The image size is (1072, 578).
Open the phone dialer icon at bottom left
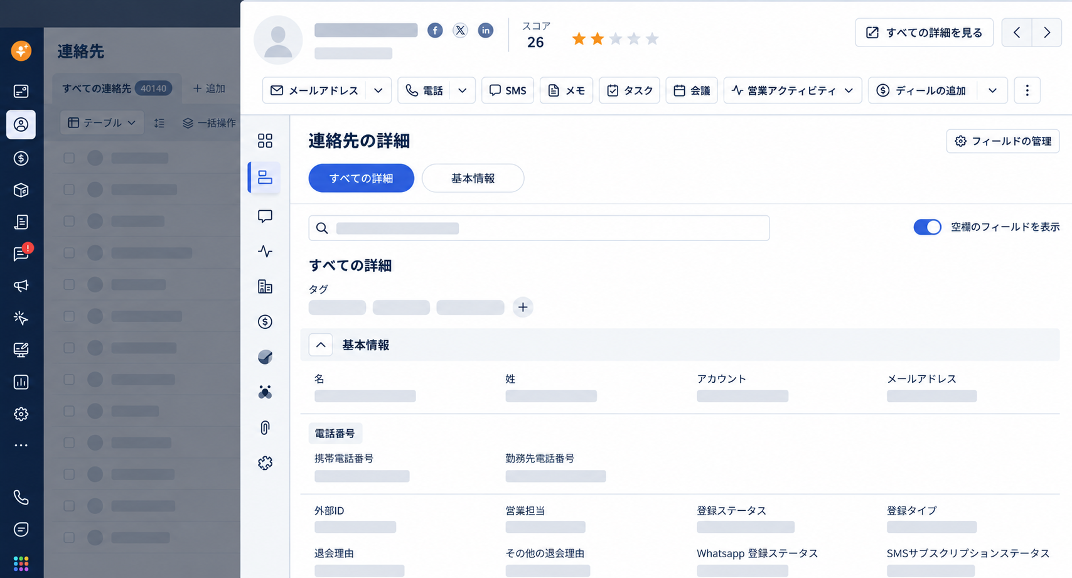coord(21,498)
